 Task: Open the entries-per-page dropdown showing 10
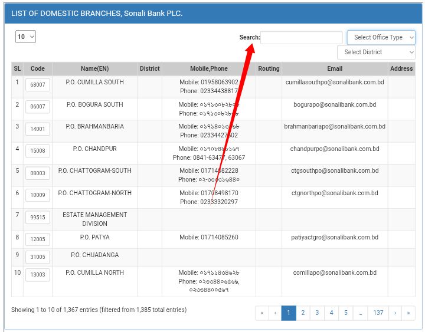(x=25, y=37)
